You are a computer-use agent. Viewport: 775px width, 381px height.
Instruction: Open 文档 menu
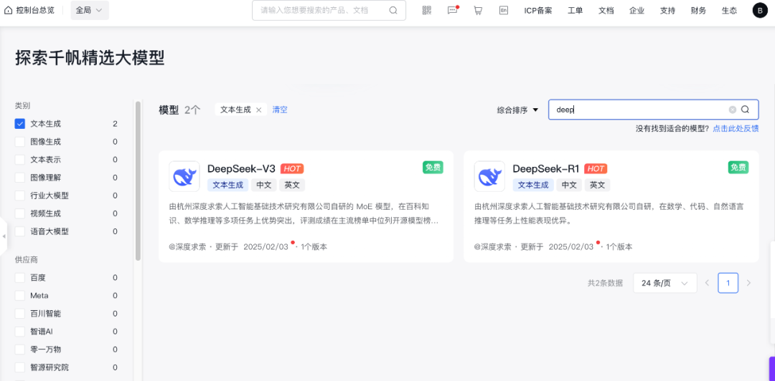(x=606, y=10)
